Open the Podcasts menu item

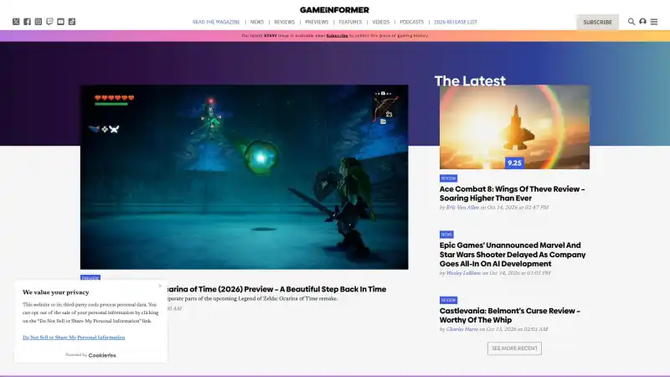click(412, 22)
